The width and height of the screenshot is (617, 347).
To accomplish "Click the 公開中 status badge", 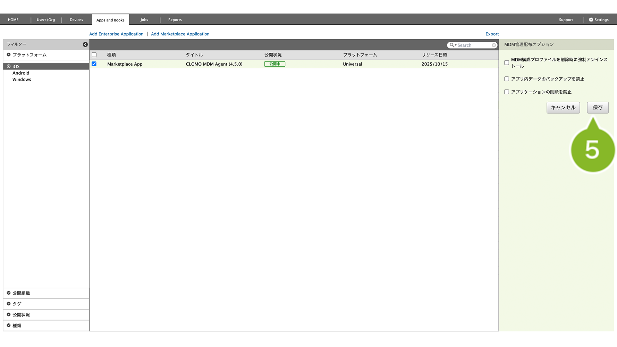I will pyautogui.click(x=274, y=64).
